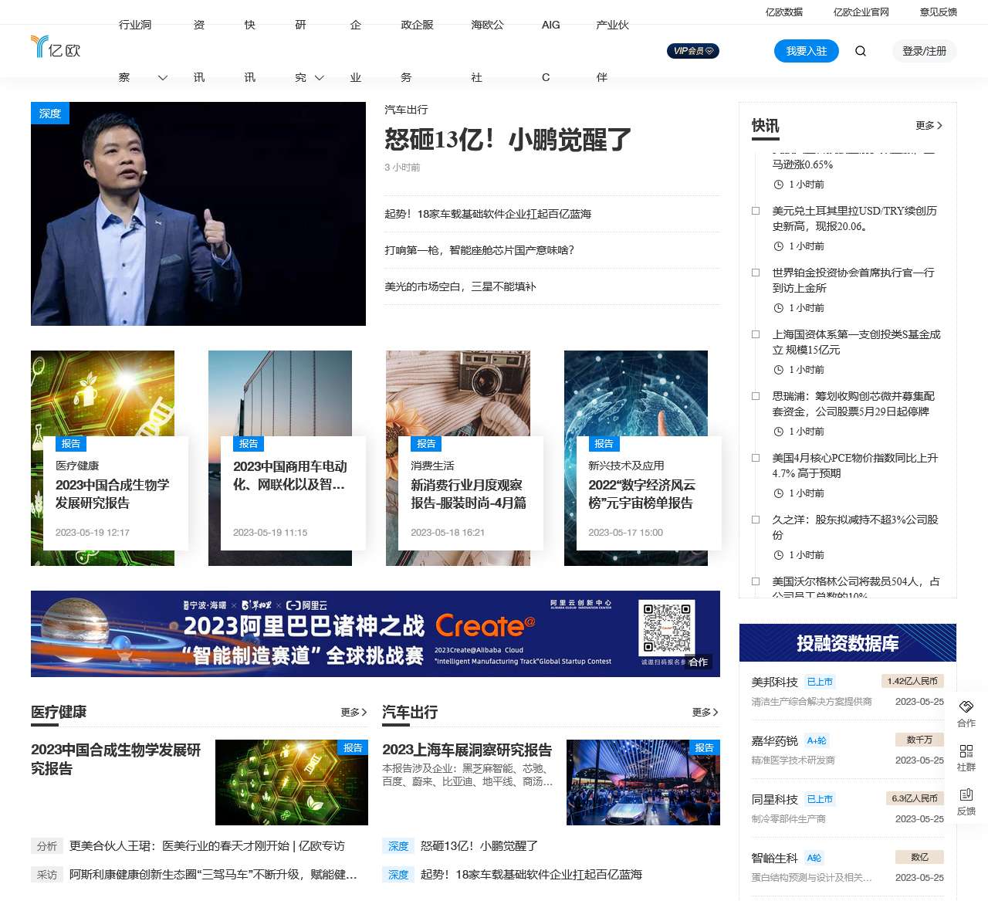Toggle square marker beside 上海国资体系 news

click(x=756, y=334)
